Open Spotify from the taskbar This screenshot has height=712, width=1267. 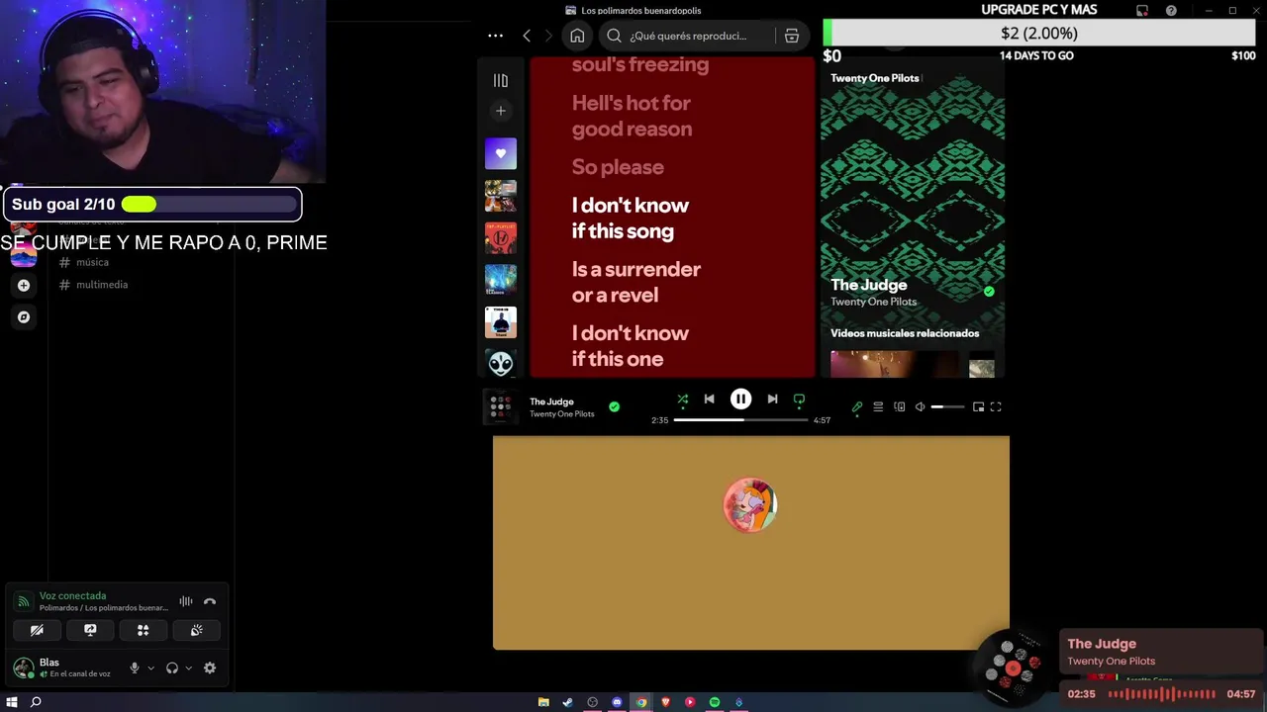click(714, 702)
